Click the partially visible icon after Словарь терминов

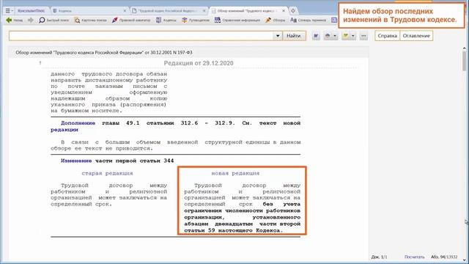[334, 20]
